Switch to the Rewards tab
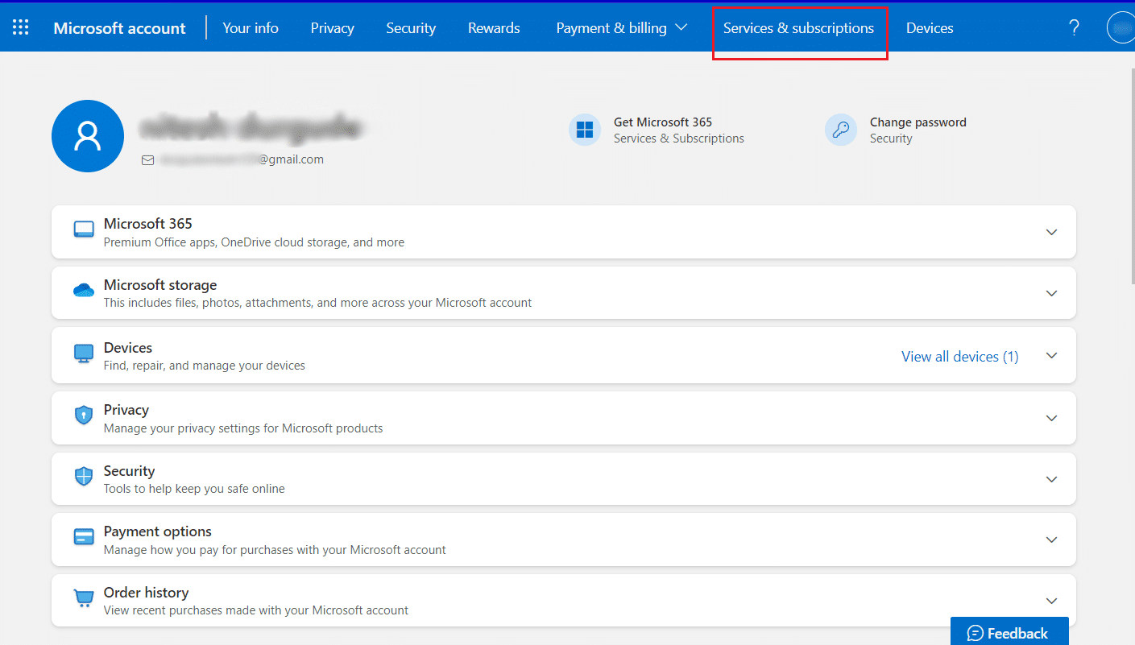 (x=494, y=27)
